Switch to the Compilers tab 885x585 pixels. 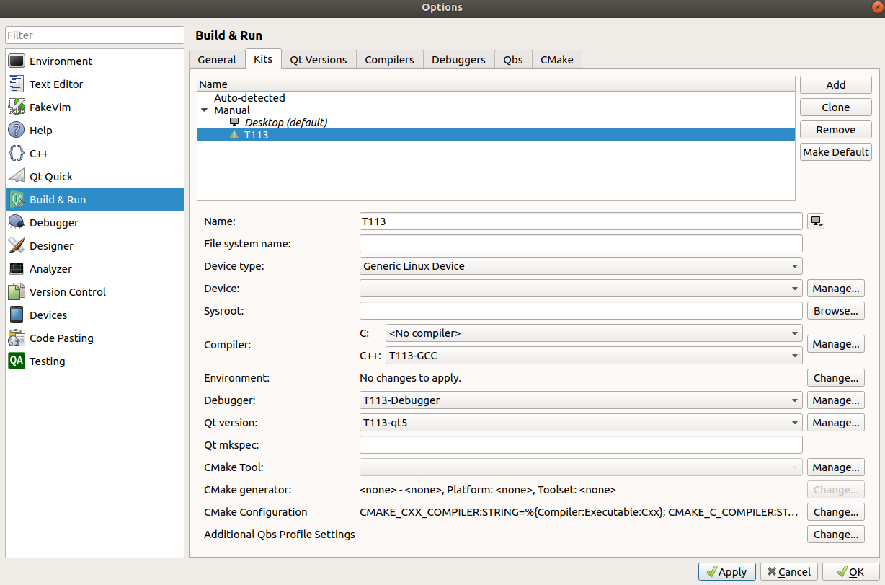coord(389,60)
